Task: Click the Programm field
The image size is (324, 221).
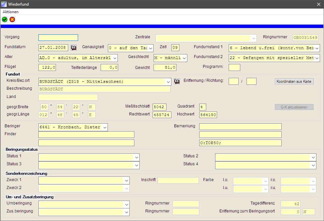Action: click(x=234, y=67)
